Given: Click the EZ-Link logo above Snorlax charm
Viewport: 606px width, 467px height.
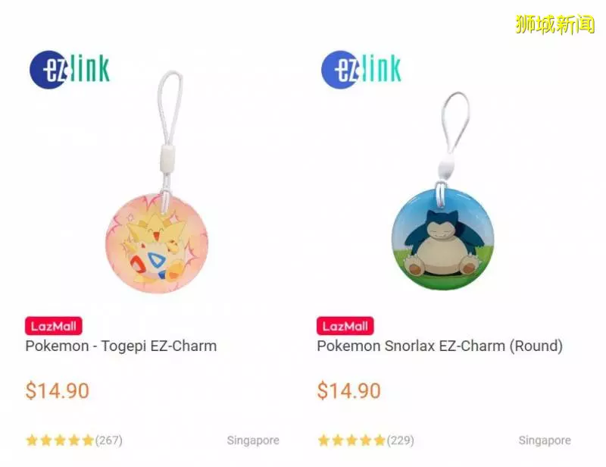Looking at the screenshot, I should (x=361, y=70).
